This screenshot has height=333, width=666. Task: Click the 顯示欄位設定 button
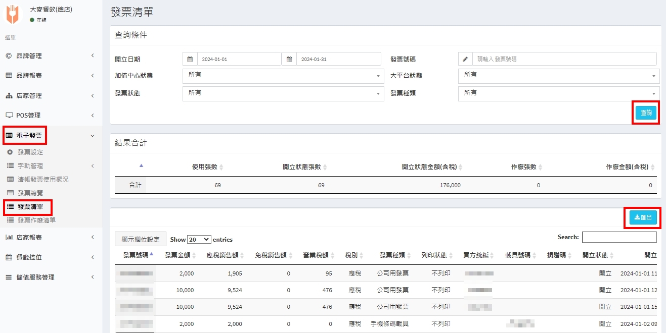click(140, 239)
